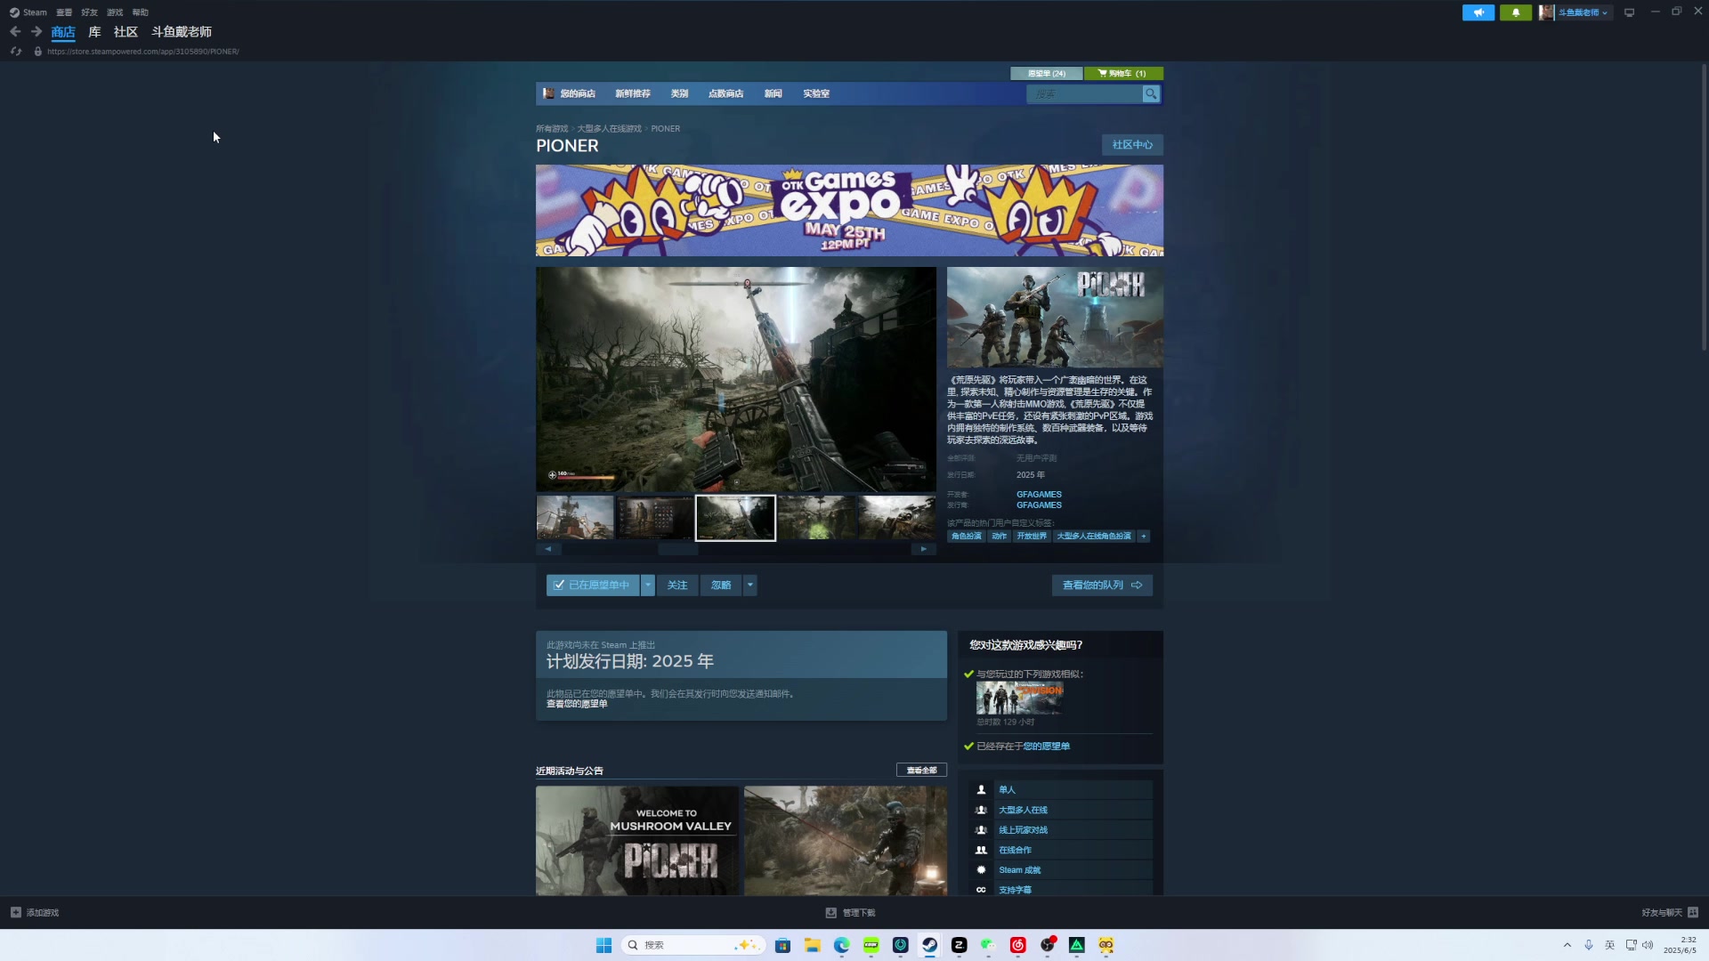
Task: Expand the wishlist button dropdown arrow
Action: pyautogui.click(x=648, y=585)
